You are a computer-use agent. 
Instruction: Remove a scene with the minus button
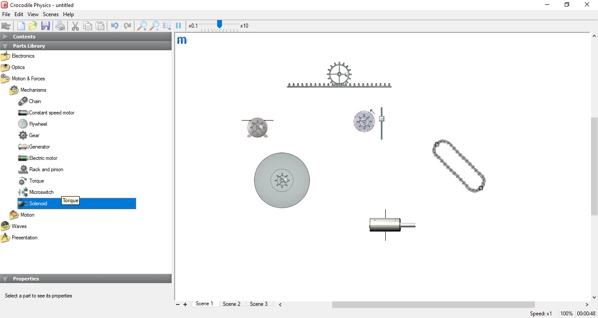(178, 304)
